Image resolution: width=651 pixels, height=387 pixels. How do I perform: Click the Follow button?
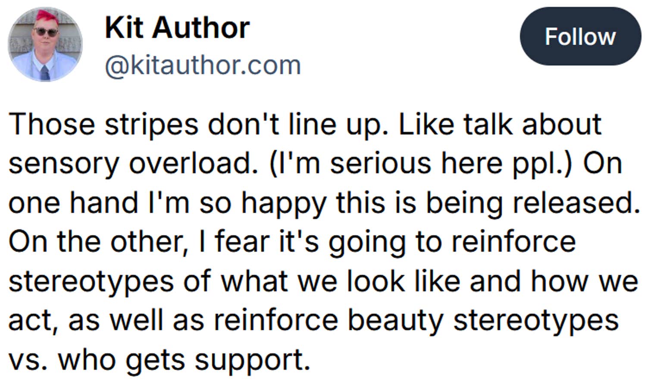[580, 37]
